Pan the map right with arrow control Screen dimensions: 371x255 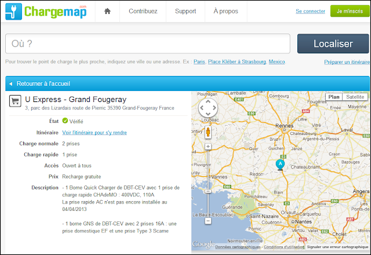pyautogui.click(x=214, y=108)
